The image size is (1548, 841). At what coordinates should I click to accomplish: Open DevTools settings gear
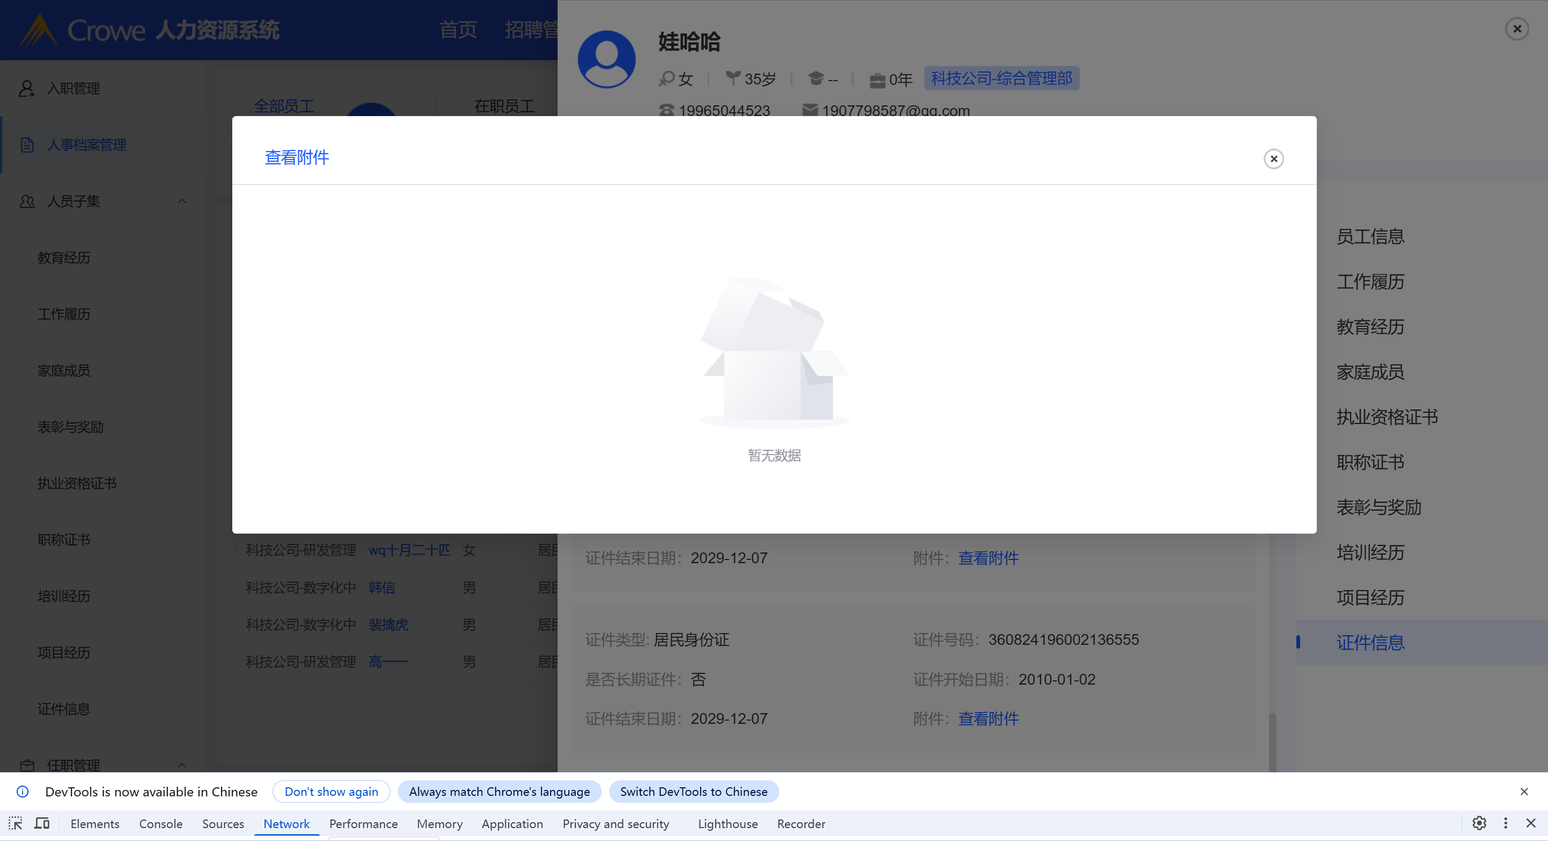point(1479,824)
